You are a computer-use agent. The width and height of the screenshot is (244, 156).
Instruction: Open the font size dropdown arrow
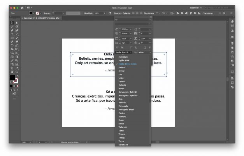131,29
